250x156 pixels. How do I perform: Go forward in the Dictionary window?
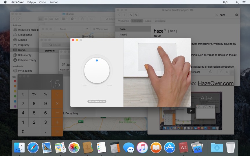(x=124, y=15)
